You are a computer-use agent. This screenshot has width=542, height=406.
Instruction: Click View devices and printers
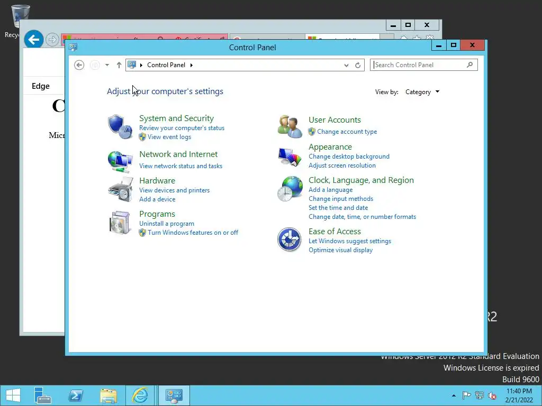click(174, 190)
